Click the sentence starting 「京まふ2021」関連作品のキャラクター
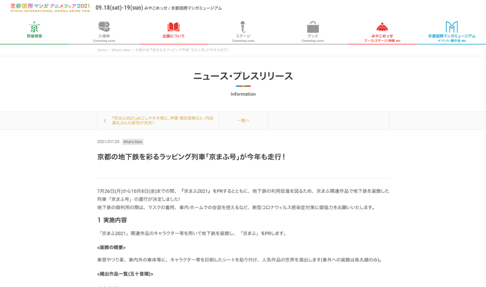Screen dimensions: 486x287 [193, 233]
